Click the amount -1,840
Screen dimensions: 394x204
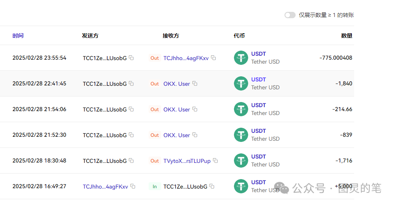pyautogui.click(x=344, y=83)
